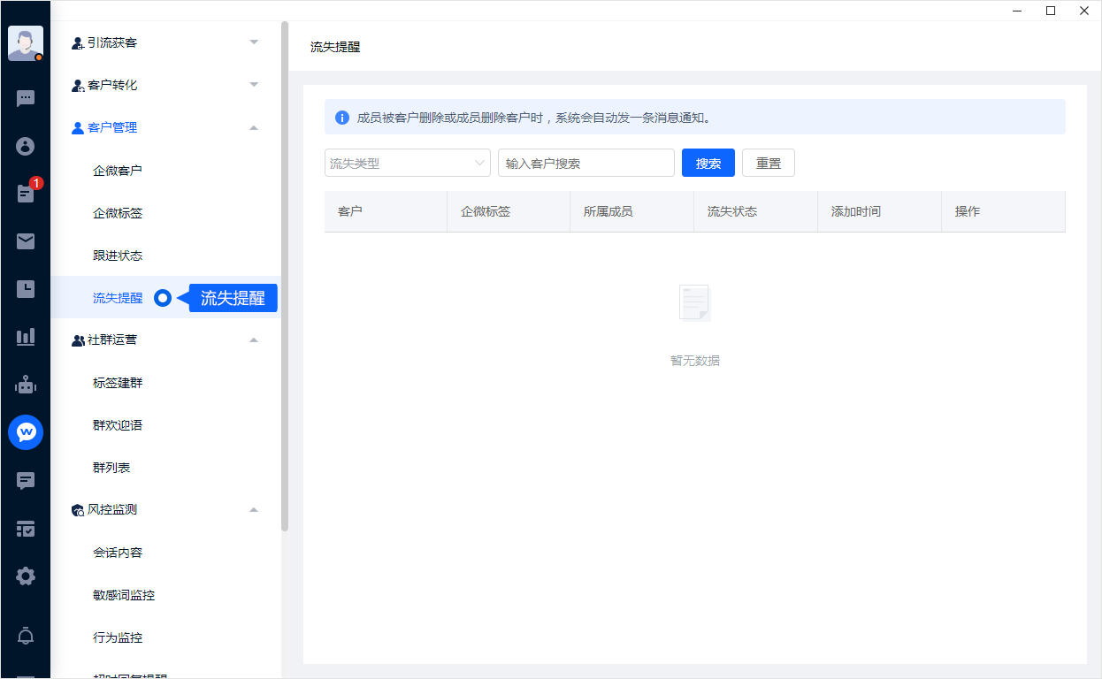Expand the 客户转化 menu section
Viewport: 1102px width, 679px height.
point(254,85)
